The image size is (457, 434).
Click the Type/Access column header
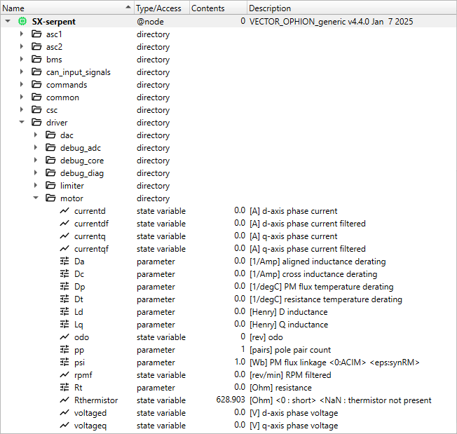pos(162,8)
